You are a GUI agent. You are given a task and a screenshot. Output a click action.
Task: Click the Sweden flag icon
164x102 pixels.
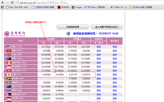pos(9,82)
